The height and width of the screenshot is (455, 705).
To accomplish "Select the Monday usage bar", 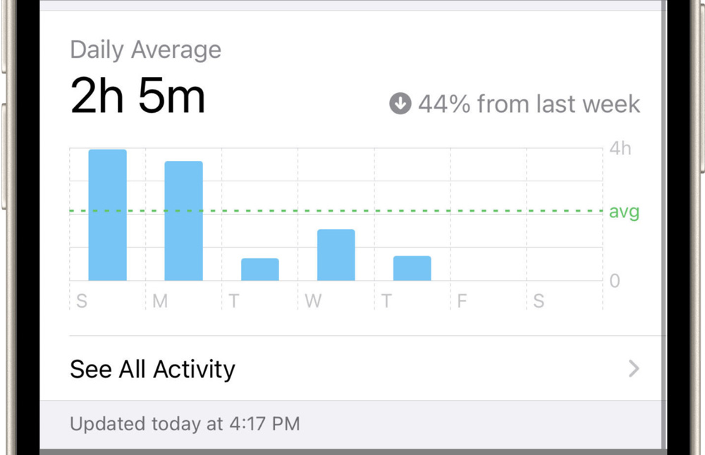I will click(x=183, y=221).
